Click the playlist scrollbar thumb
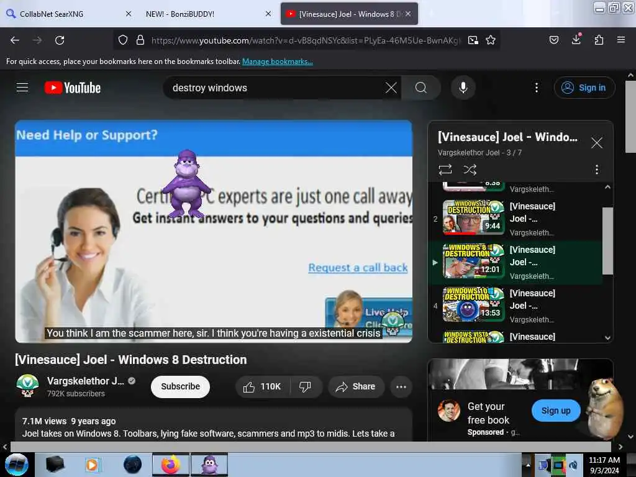Viewport: 636px width, 477px height. pyautogui.click(x=607, y=241)
